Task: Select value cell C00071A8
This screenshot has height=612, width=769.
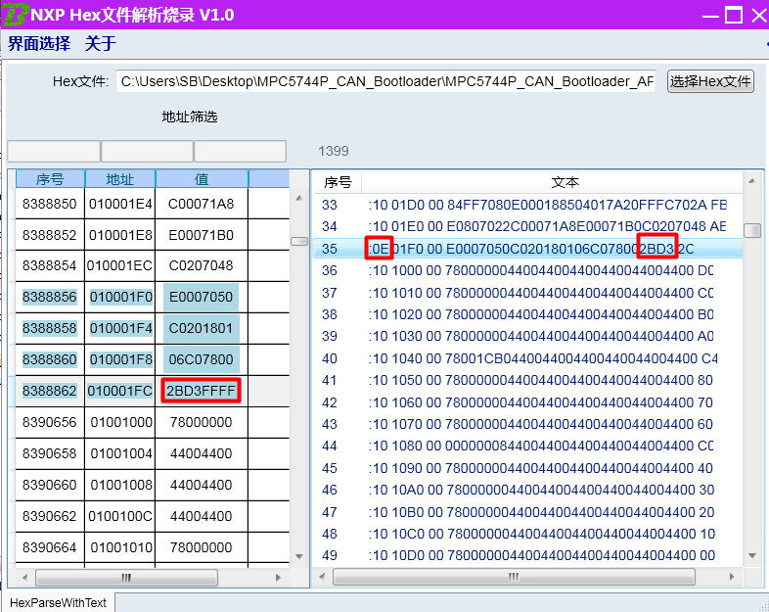Action: pyautogui.click(x=202, y=204)
